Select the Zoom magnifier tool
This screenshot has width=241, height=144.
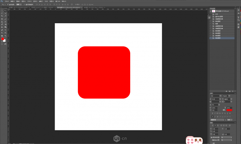click(5, 35)
